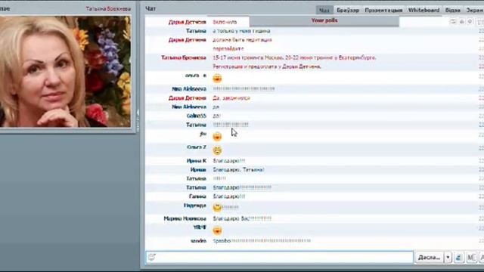This screenshot has height=272, width=484.
Task: Click the 'Благодарю Вас' message from Марина Новикова
Action: tap(242, 218)
